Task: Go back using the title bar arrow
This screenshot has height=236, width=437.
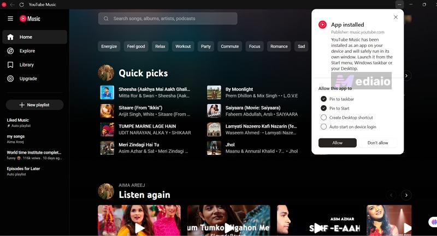Action: coord(12,5)
